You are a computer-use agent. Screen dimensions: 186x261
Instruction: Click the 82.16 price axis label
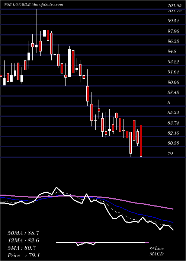[x=173, y=133]
